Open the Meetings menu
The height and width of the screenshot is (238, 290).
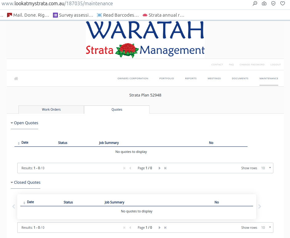pyautogui.click(x=214, y=79)
